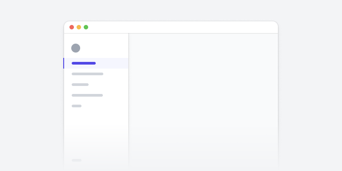The height and width of the screenshot is (171, 342).
Task: Click the red window close dot
Action: point(72,27)
